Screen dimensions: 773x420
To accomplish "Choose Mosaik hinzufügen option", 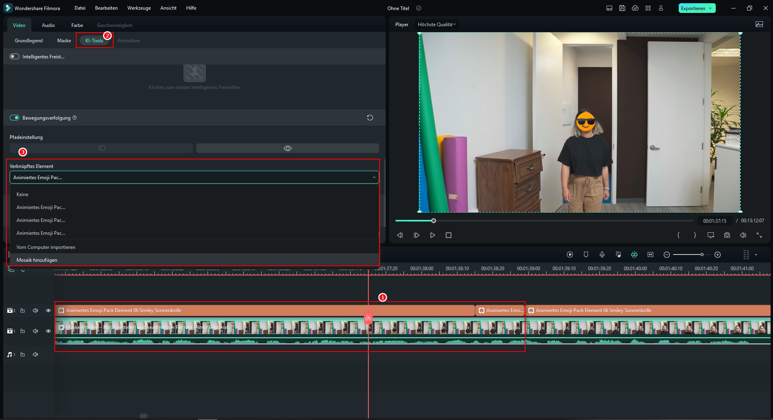I will click(x=194, y=260).
